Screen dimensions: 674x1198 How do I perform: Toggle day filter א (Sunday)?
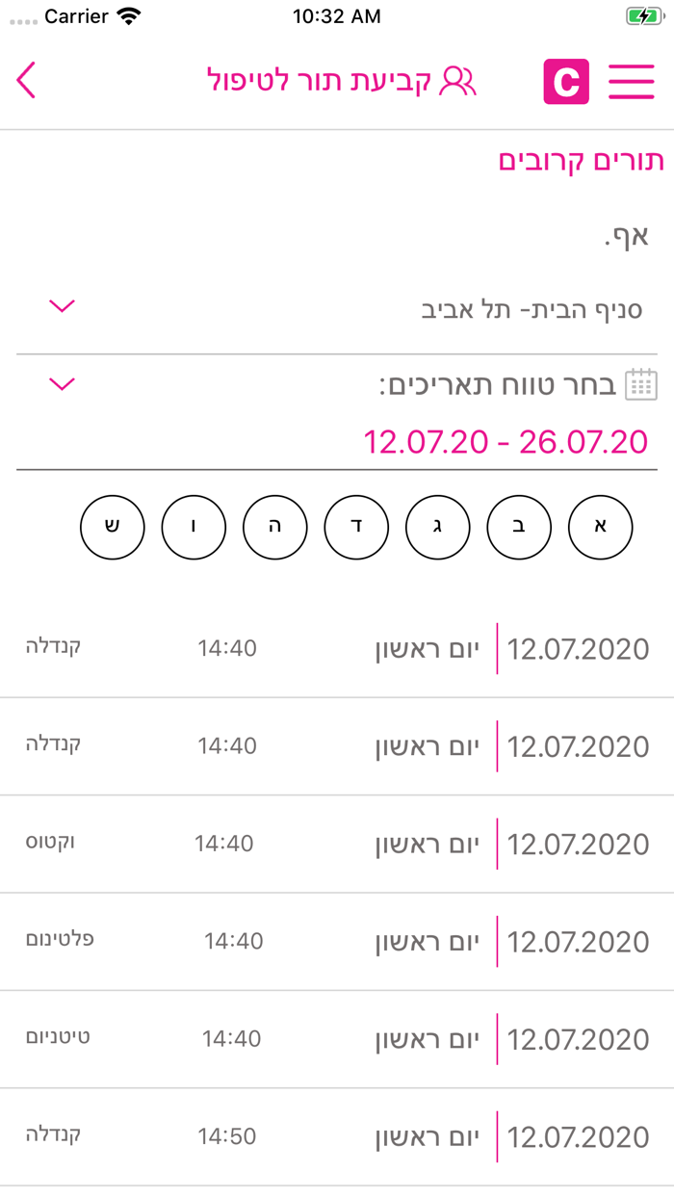point(601,527)
